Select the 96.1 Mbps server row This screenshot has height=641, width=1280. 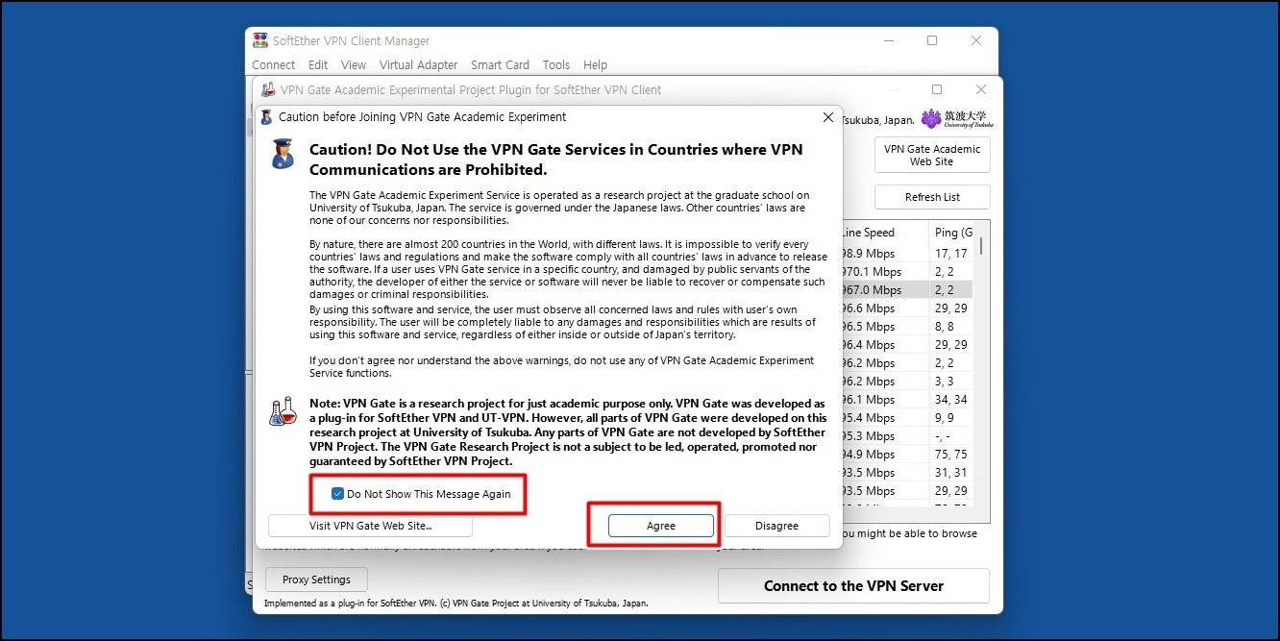coord(907,400)
